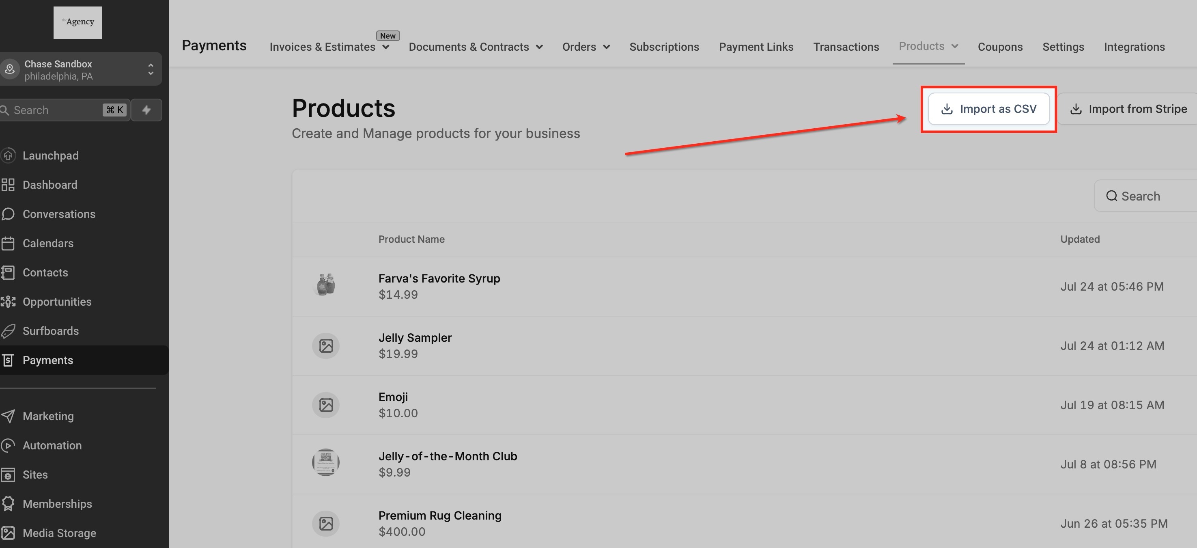Click the products Search field

(1148, 196)
